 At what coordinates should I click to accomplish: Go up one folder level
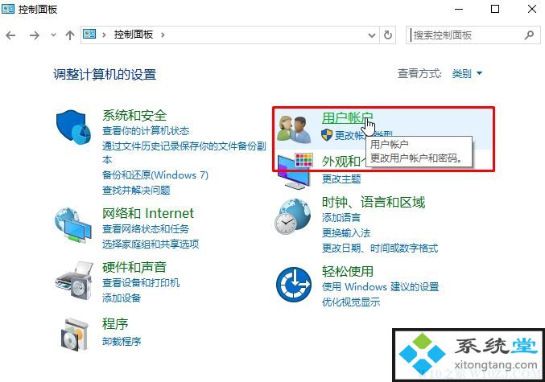tap(70, 35)
